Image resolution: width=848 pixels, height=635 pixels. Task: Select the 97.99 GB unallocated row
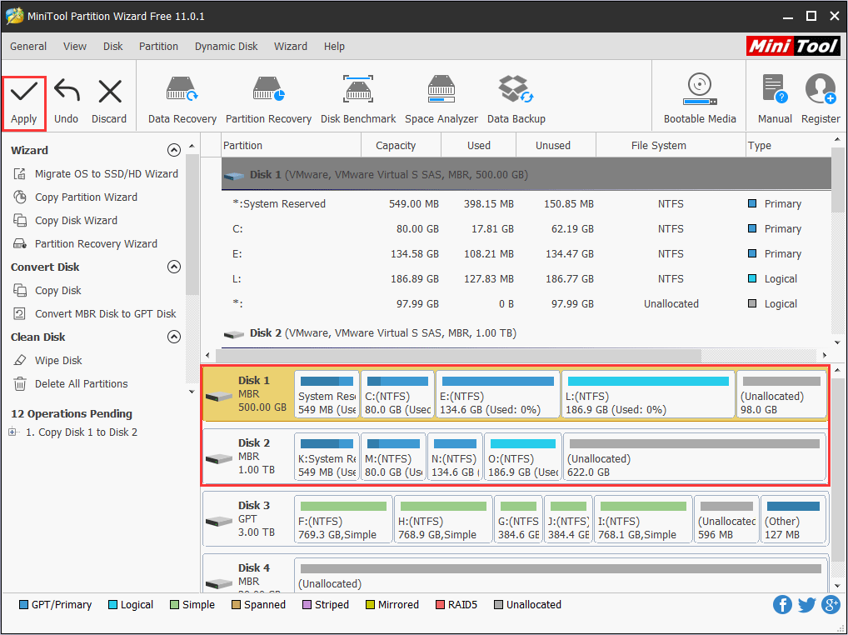pyautogui.click(x=526, y=303)
